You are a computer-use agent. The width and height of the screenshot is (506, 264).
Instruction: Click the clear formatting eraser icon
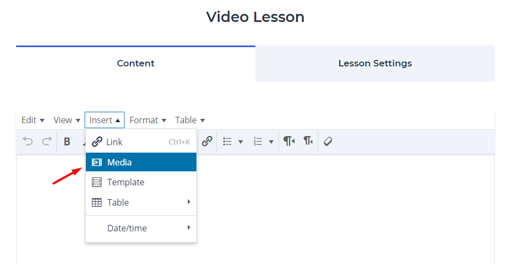tap(328, 141)
